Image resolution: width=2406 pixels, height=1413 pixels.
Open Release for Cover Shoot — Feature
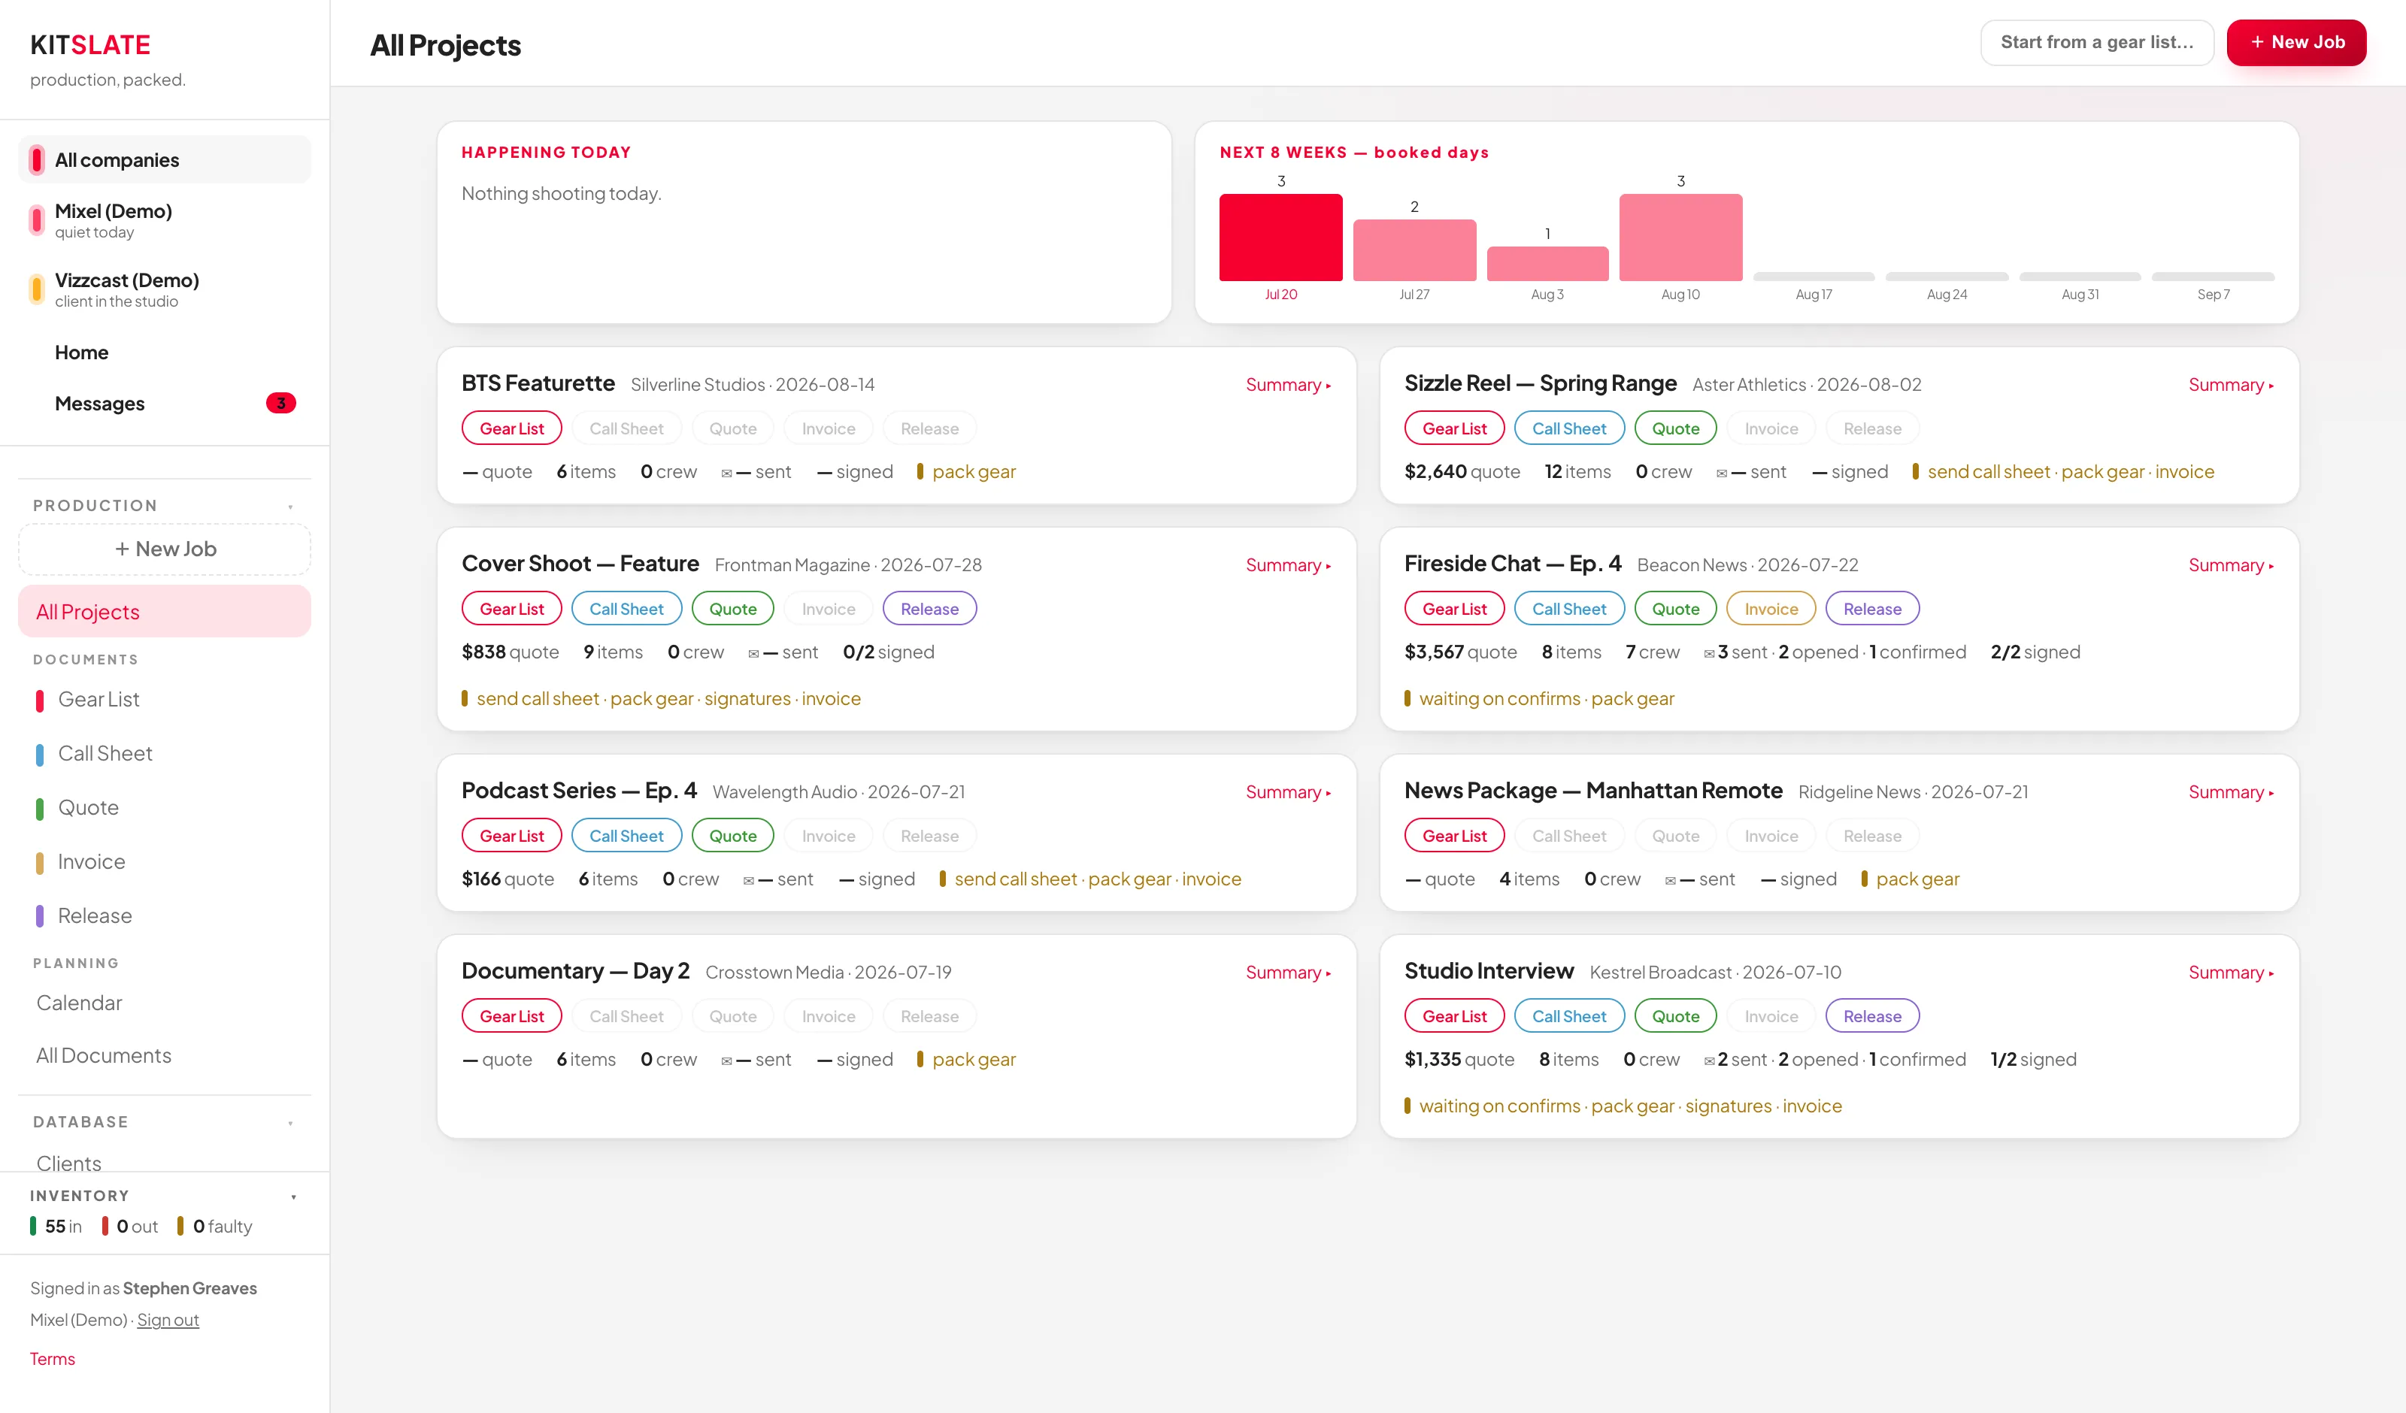pyautogui.click(x=929, y=609)
